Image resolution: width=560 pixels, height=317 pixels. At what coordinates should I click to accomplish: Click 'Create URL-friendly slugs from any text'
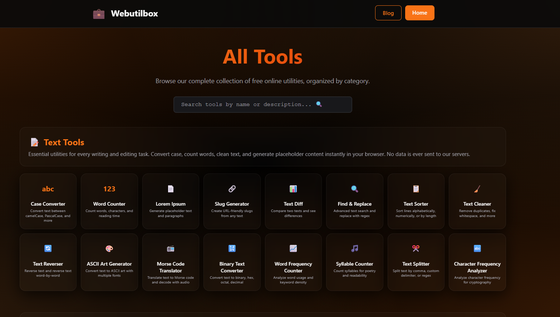232,213
